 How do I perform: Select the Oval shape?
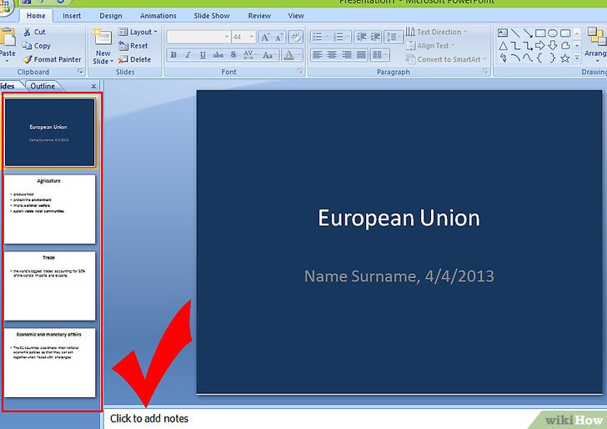[553, 33]
